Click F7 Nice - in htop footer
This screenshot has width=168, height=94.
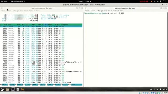pyautogui.click(x=49, y=85)
